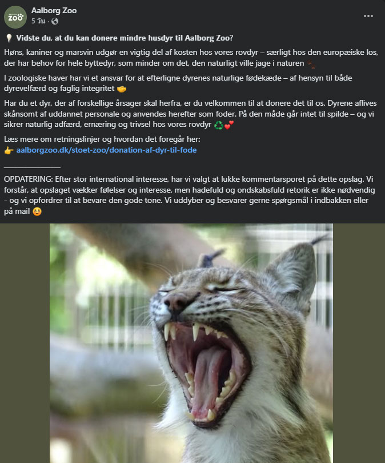Click the handshake emoji after "faglig integritet"
Image resolution: width=385 pixels, height=463 pixels.
[x=122, y=89]
